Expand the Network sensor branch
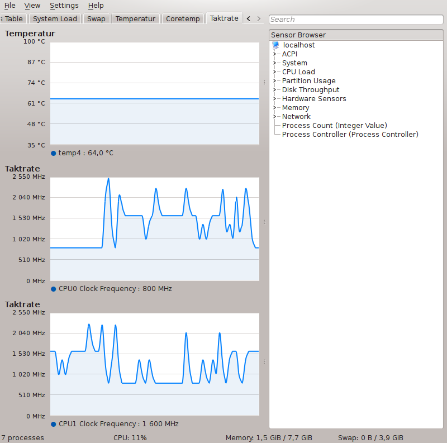The width and height of the screenshot is (447, 443). (x=274, y=117)
